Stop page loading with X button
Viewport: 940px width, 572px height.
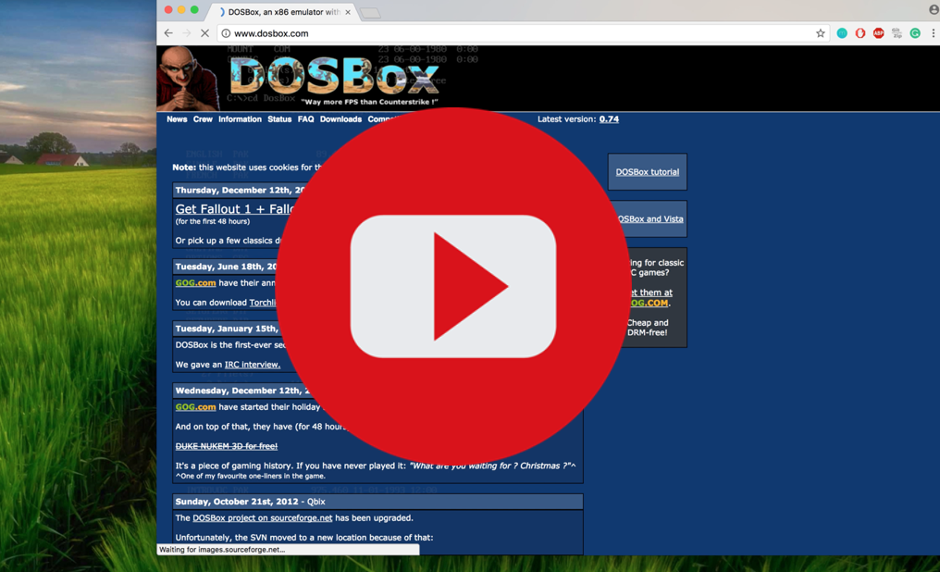[204, 33]
